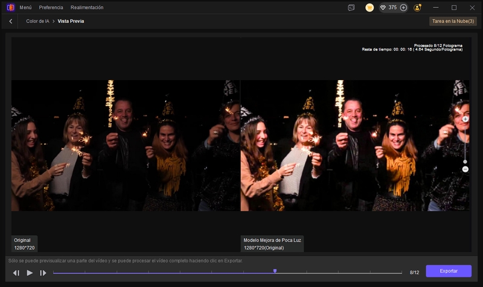Step forward to the next frame
The image size is (483, 287).
(x=43, y=273)
